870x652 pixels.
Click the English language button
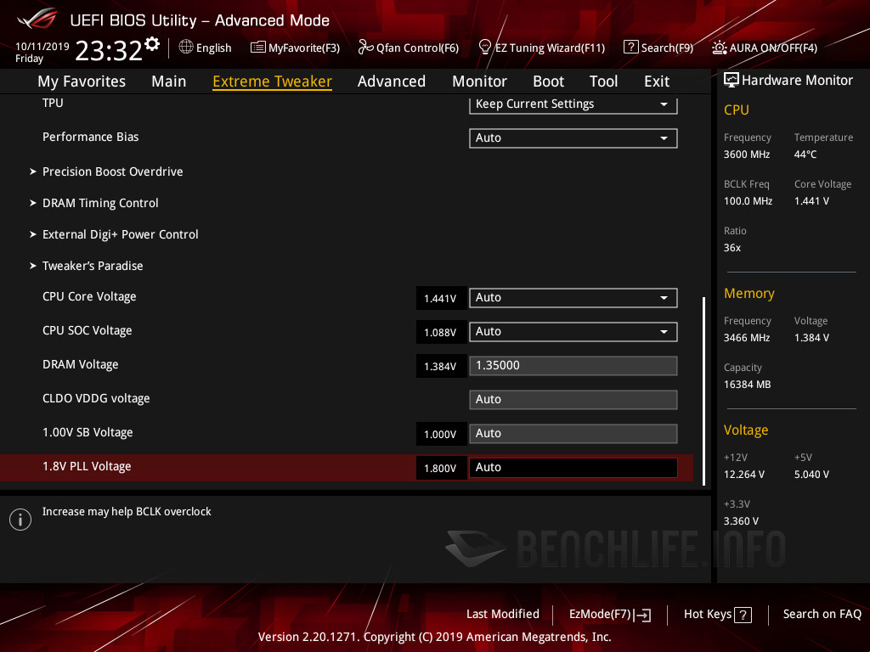click(x=206, y=48)
